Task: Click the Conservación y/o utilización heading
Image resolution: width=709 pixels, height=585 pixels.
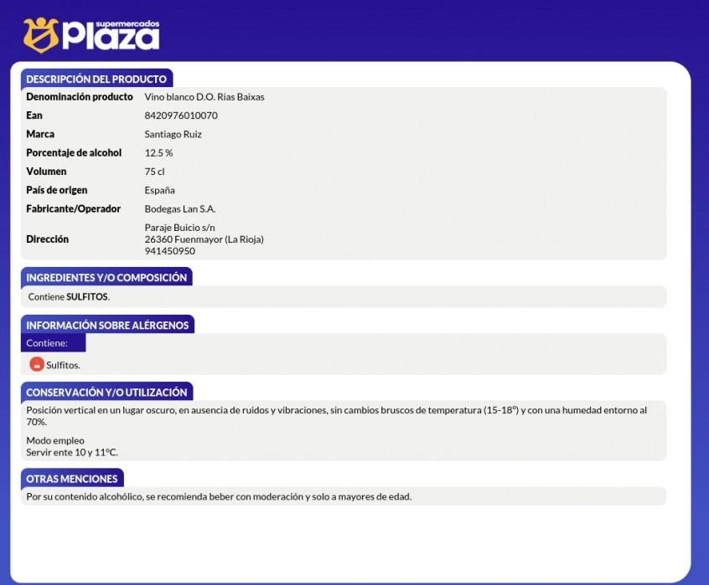Action: click(106, 392)
